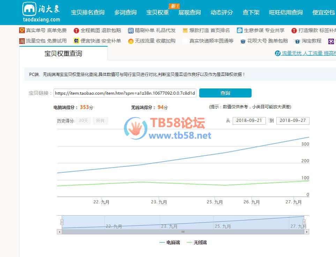Screen dimensions: 336x257
Task: Switch to the 宝贝权重查询 tab
Action: click(x=63, y=54)
